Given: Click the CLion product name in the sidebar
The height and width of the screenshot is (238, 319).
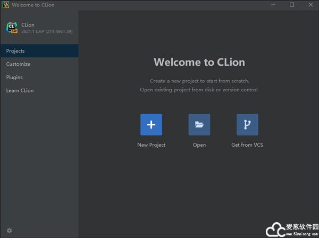Looking at the screenshot, I should click(x=28, y=25).
